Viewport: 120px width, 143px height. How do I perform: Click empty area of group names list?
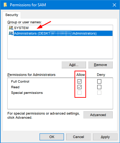click(60, 47)
